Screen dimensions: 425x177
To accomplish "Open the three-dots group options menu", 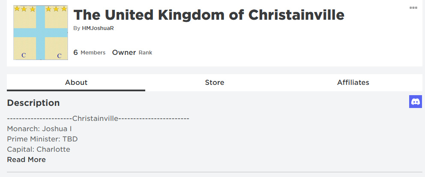I will pyautogui.click(x=413, y=8).
